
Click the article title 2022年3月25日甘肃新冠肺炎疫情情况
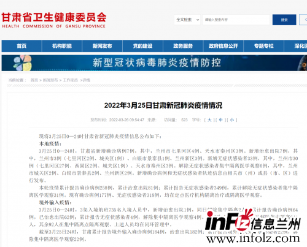[163, 105]
